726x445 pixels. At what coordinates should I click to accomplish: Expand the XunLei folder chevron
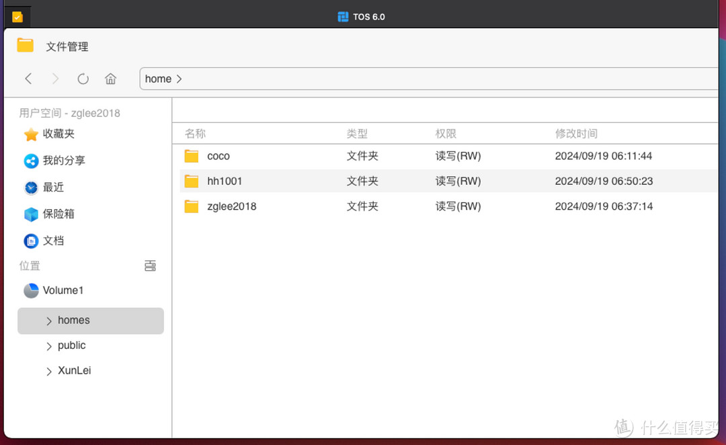(x=49, y=372)
